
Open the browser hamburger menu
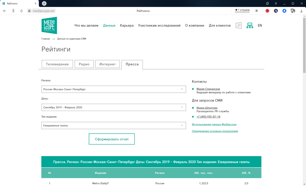276,3
